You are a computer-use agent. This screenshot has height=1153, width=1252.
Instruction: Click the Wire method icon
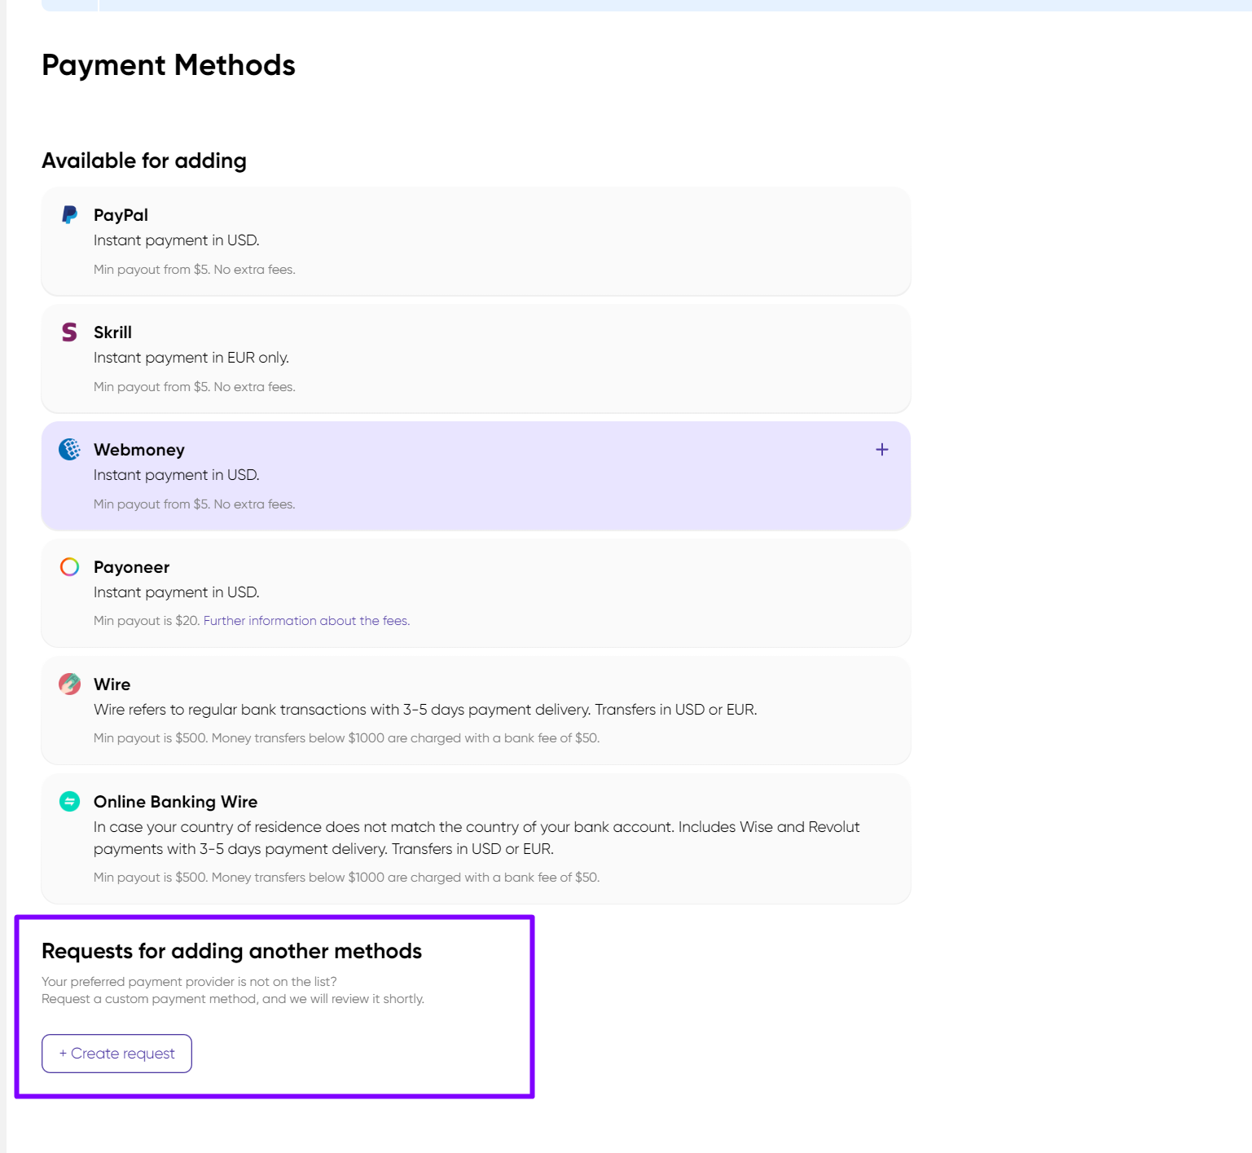[x=70, y=684]
